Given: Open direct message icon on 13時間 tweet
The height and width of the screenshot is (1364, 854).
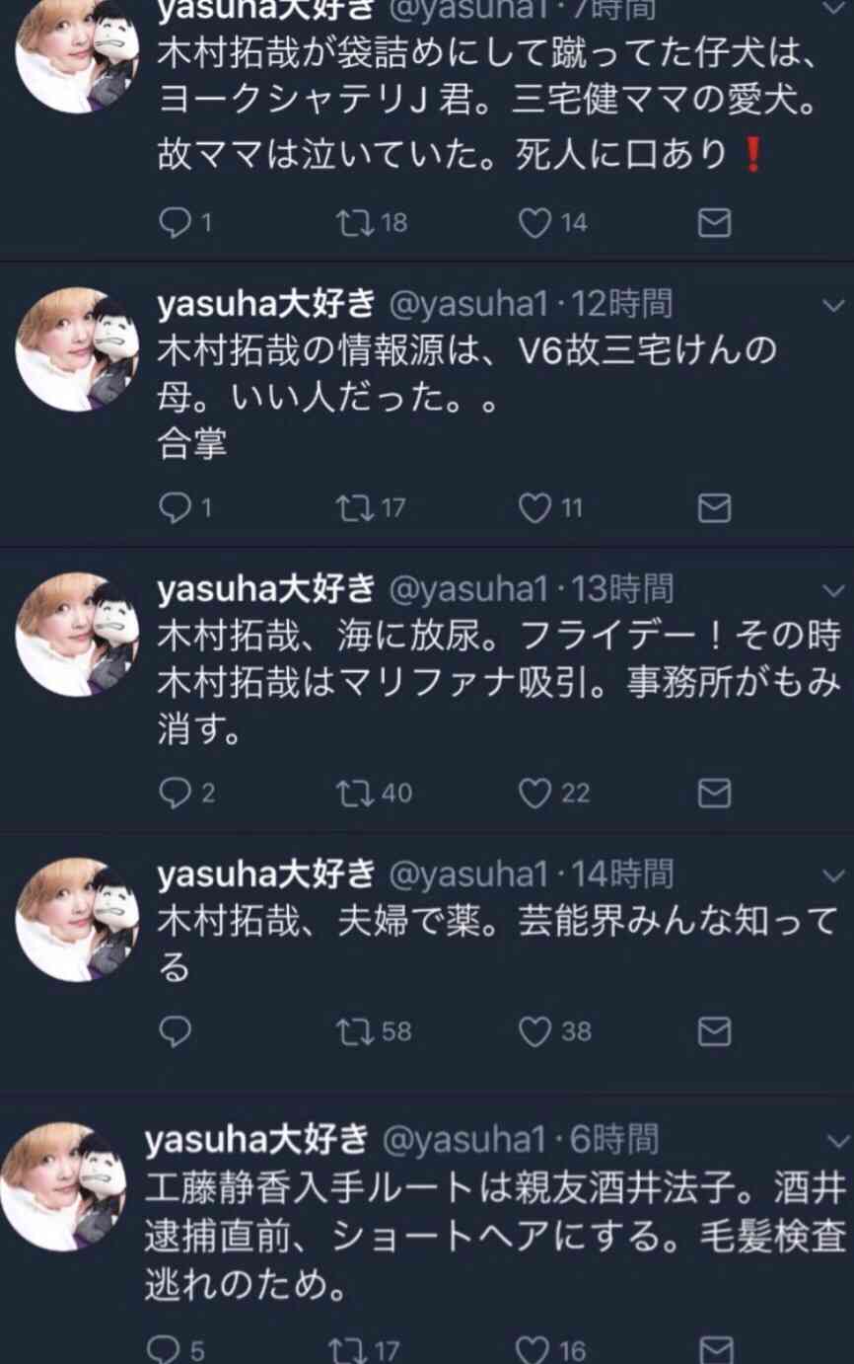Looking at the screenshot, I should 714,793.
